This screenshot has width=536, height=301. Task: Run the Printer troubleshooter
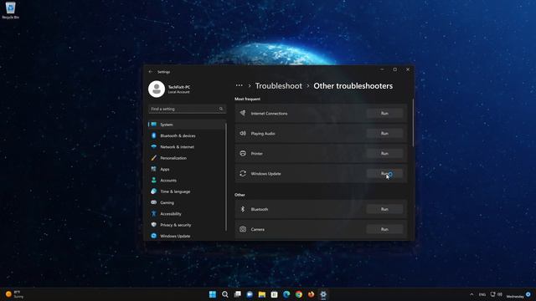pos(384,154)
